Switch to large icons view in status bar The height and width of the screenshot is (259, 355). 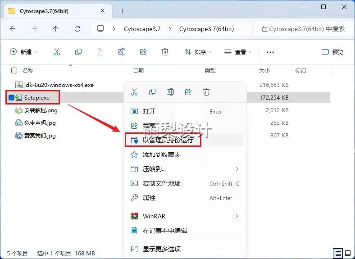348,253
